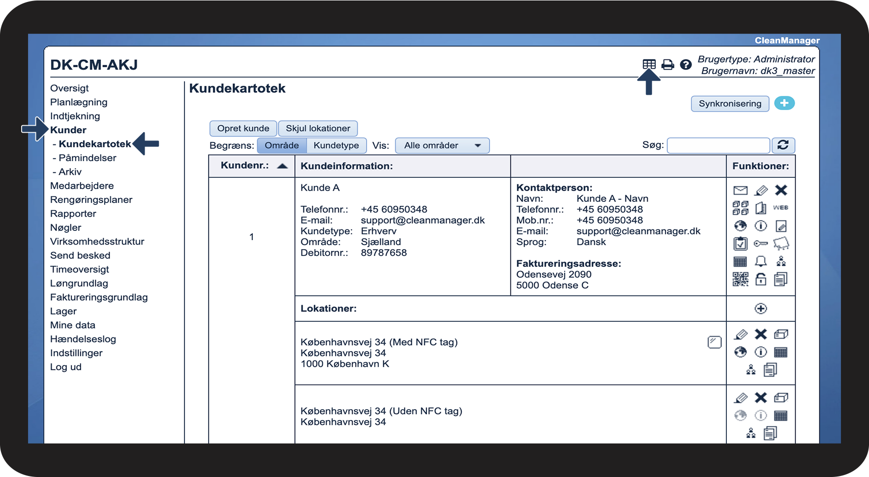Click the Opret kunde button
The image size is (869, 477).
(x=243, y=129)
